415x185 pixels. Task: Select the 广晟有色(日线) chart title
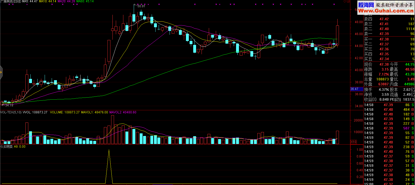click(11, 2)
